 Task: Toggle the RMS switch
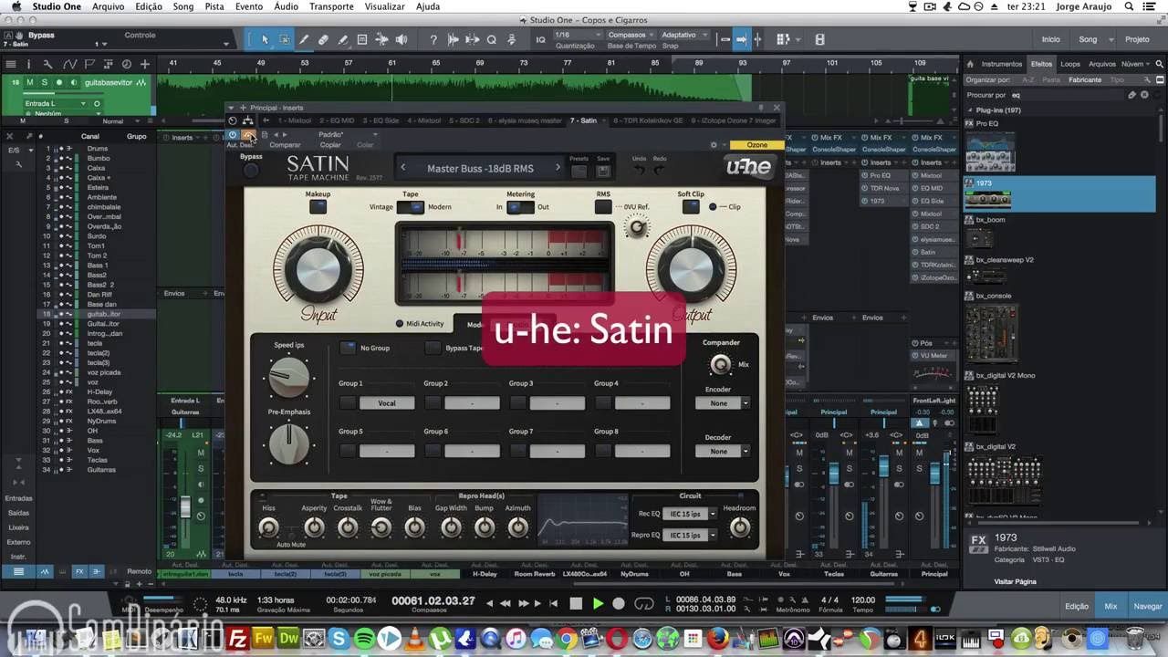pos(603,207)
